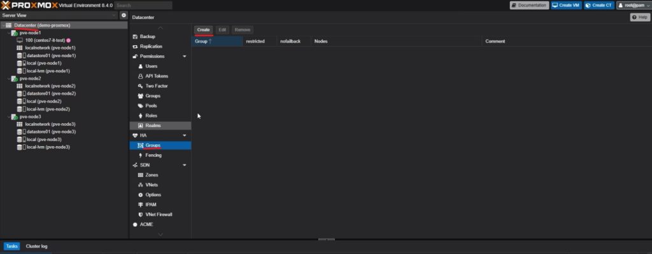652x254 pixels.
Task: Open the Realms menu item
Action: coord(160,125)
